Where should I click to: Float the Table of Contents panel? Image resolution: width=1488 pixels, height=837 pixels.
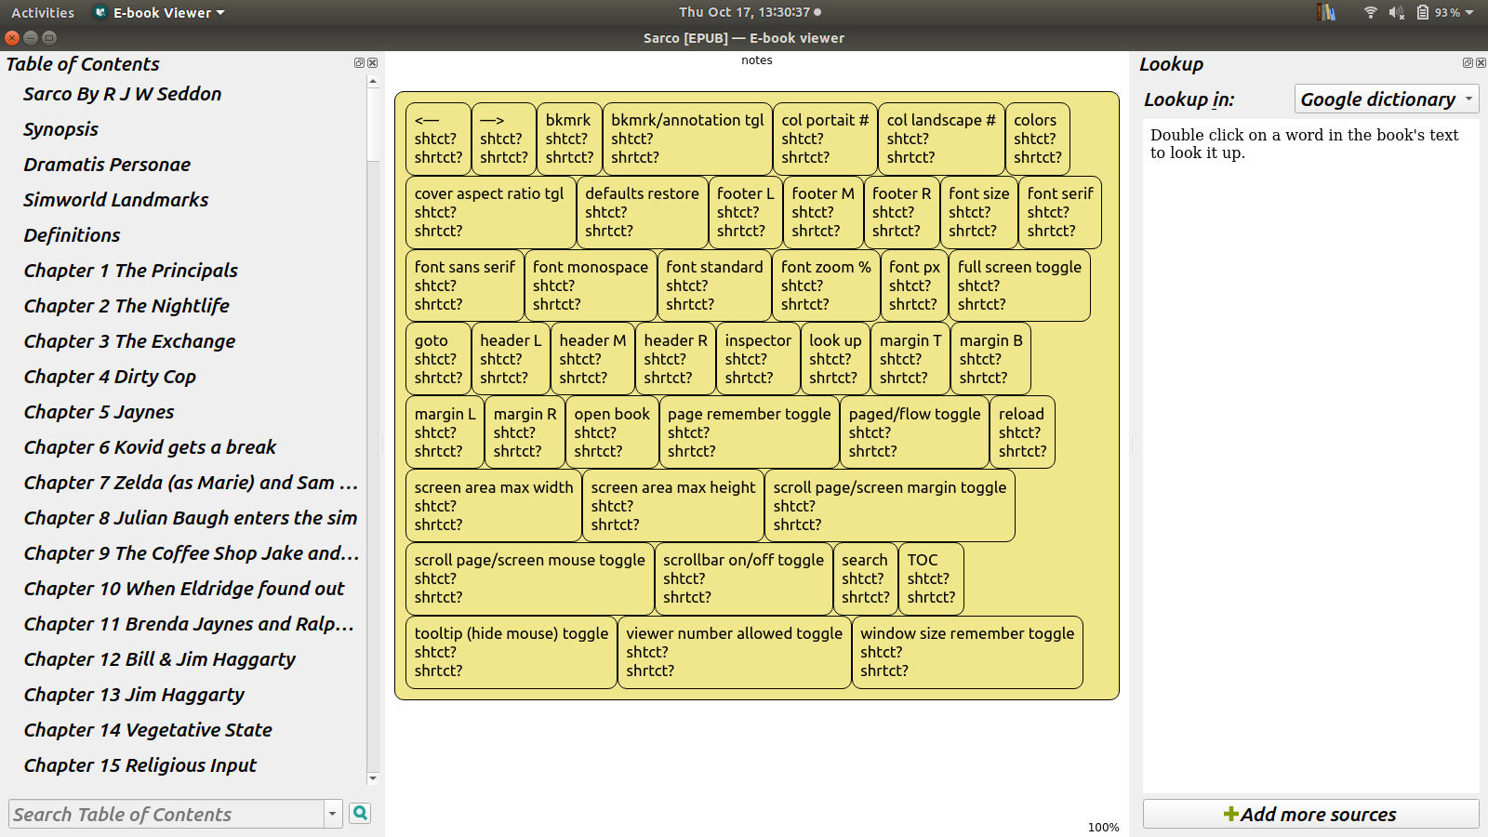pyautogui.click(x=359, y=63)
